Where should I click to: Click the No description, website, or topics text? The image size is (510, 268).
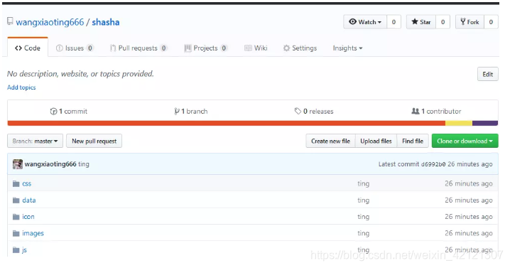pyautogui.click(x=80, y=74)
